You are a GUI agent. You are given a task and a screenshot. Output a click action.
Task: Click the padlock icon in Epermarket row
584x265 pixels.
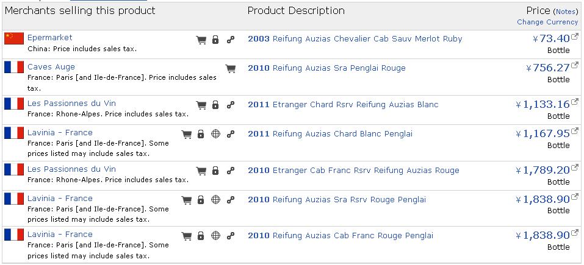(x=215, y=40)
